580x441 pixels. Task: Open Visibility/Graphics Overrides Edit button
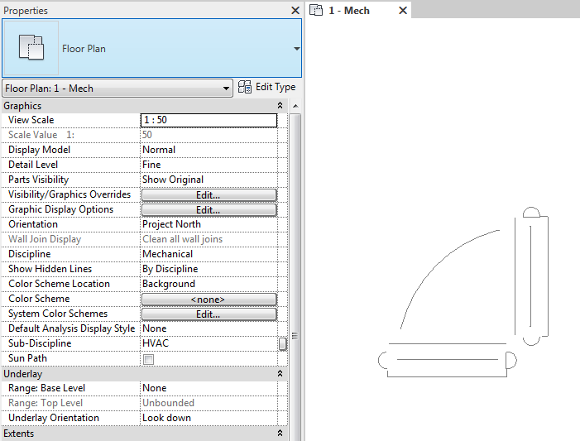coord(209,195)
